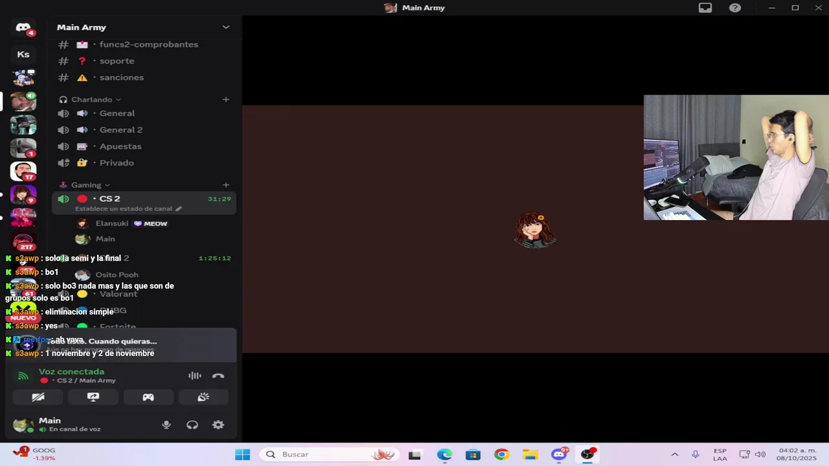Create channel in Charlando category
The height and width of the screenshot is (466, 829).
click(x=225, y=100)
